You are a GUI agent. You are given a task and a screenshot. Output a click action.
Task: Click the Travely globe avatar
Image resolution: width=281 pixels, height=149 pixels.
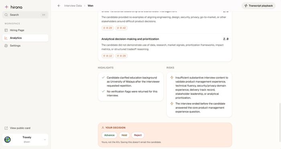8,139
